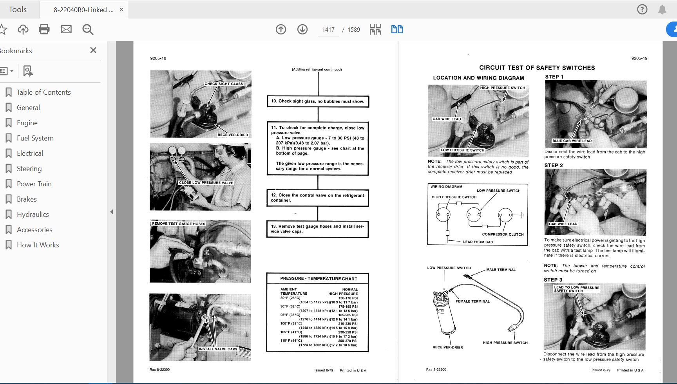Click the bookmark icon beside Fuel System
The width and height of the screenshot is (677, 384).
(x=8, y=138)
